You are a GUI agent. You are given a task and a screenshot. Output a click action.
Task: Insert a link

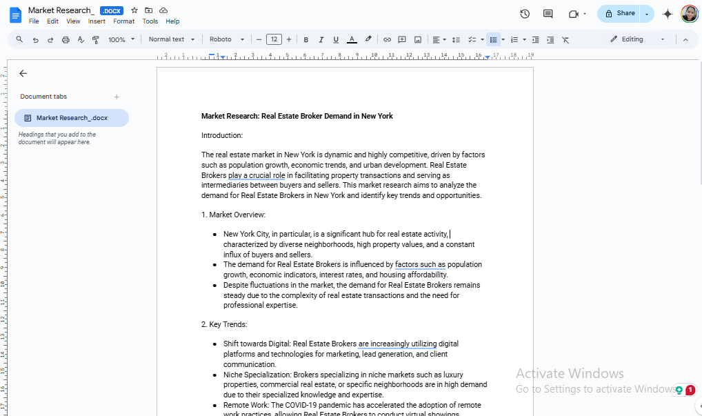point(388,39)
